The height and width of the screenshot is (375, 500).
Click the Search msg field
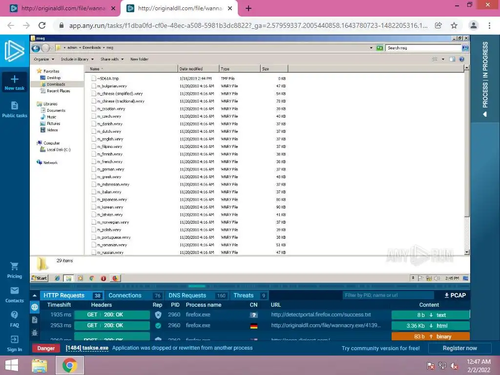tap(423, 48)
